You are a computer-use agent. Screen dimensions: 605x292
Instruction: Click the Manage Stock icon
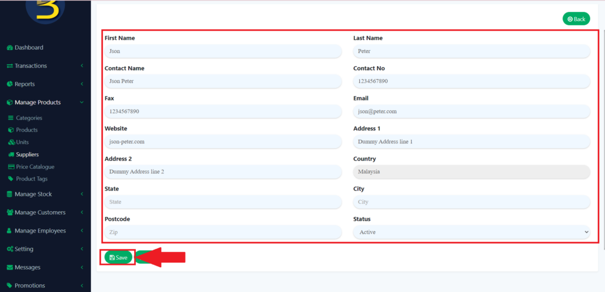9,194
